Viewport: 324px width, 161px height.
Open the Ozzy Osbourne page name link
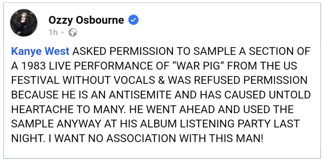tap(86, 21)
